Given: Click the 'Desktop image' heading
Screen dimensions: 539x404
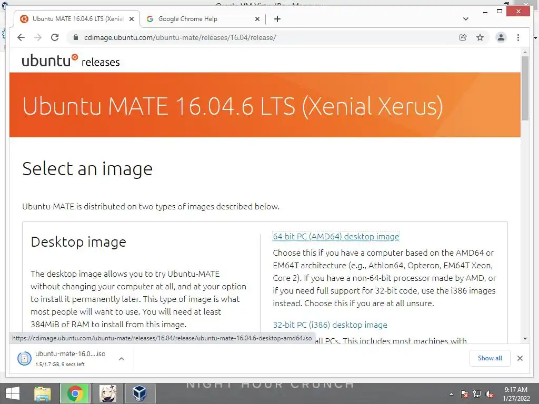Looking at the screenshot, I should [x=78, y=242].
